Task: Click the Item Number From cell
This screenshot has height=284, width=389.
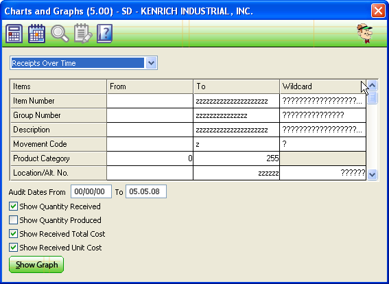Action: pyautogui.click(x=150, y=101)
